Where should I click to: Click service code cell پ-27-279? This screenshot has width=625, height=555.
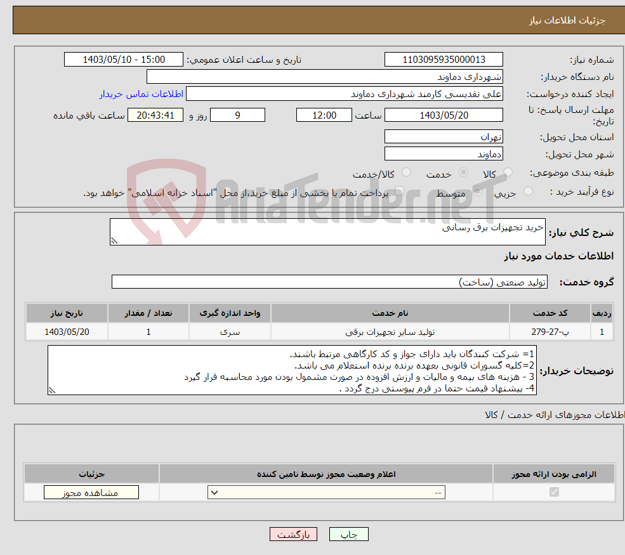550,332
